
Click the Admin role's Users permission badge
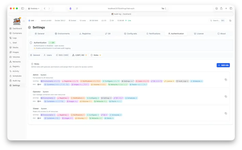tap(142, 81)
